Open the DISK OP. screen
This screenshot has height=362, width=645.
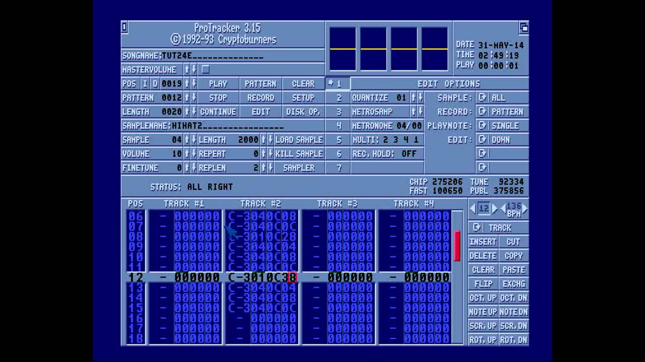coord(303,112)
